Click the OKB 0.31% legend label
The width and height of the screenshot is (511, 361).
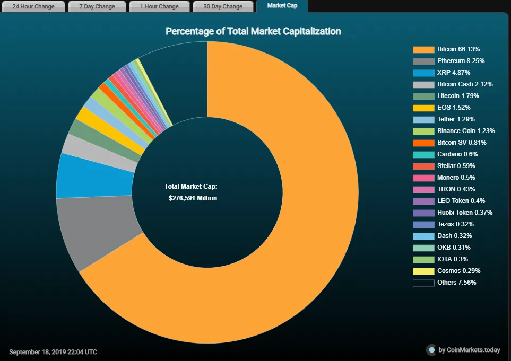[454, 248]
